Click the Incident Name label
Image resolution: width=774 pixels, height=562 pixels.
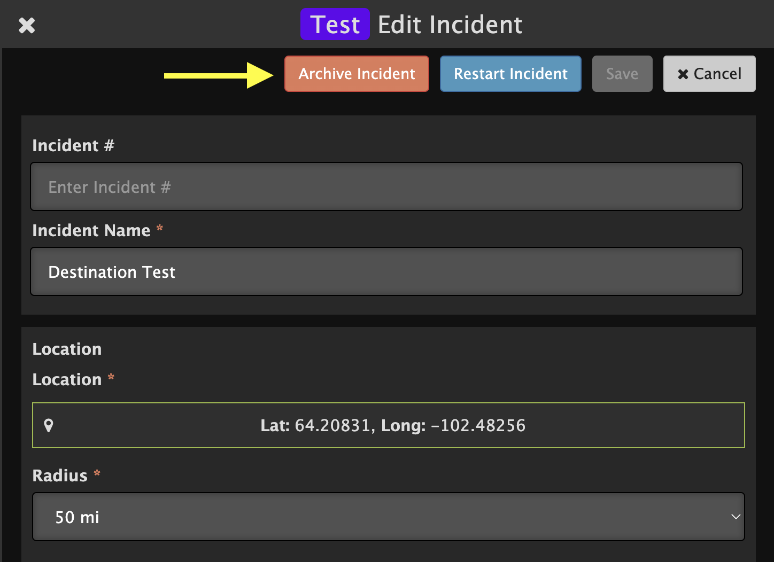pyautogui.click(x=91, y=230)
